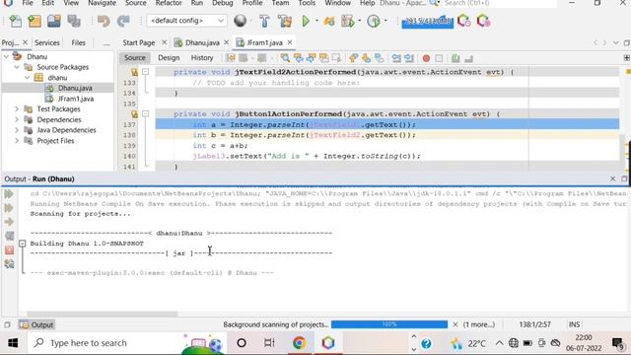Viewport: 631px width, 355px height.
Task: Click the Windows Start button
Action: point(13,343)
